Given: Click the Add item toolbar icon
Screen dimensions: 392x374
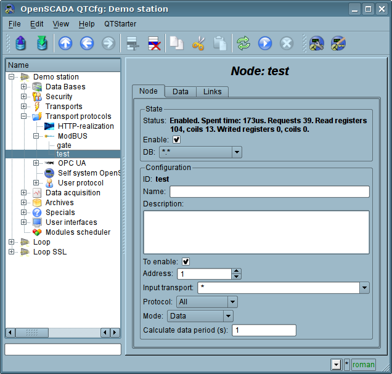Looking at the screenshot, I should tap(131, 43).
